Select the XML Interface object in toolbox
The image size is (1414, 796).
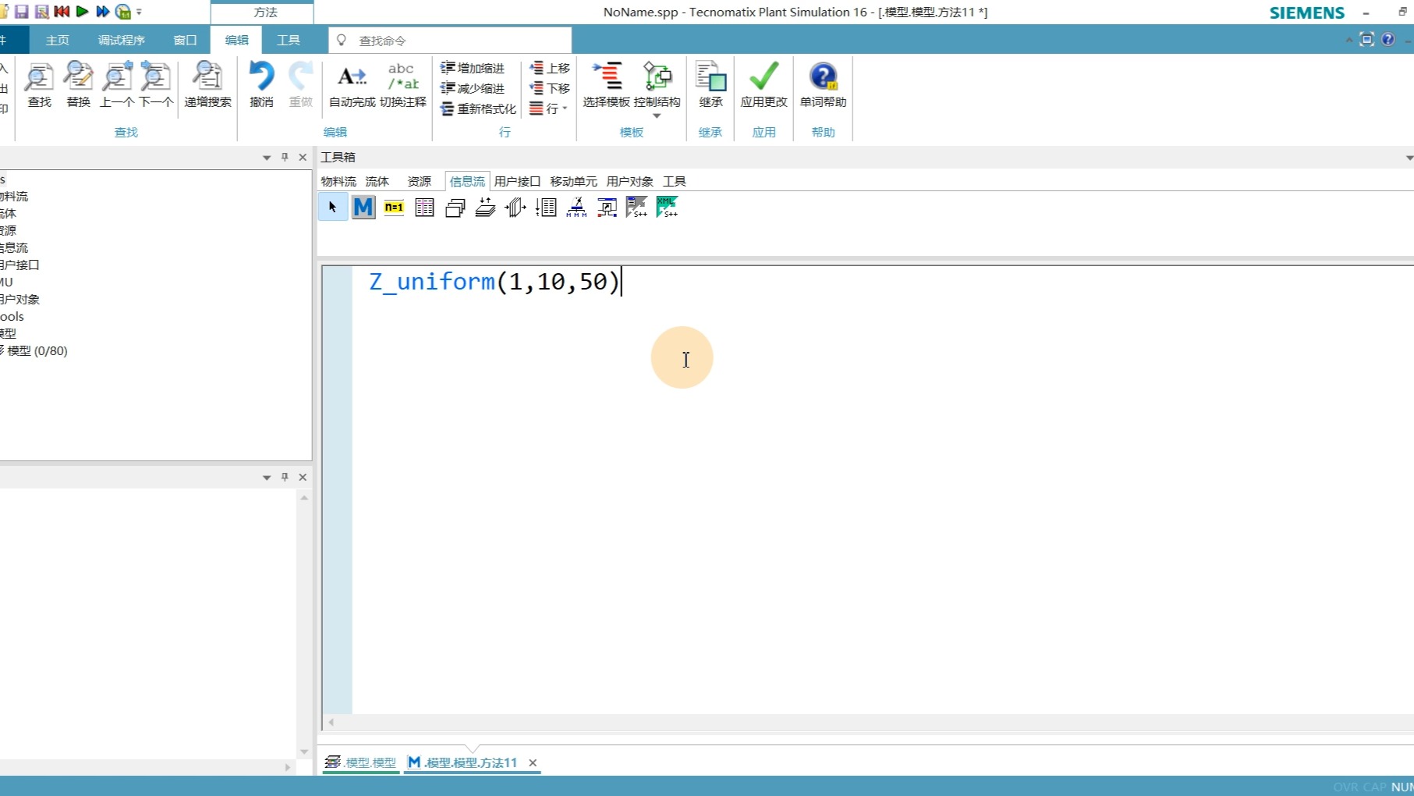pos(668,207)
